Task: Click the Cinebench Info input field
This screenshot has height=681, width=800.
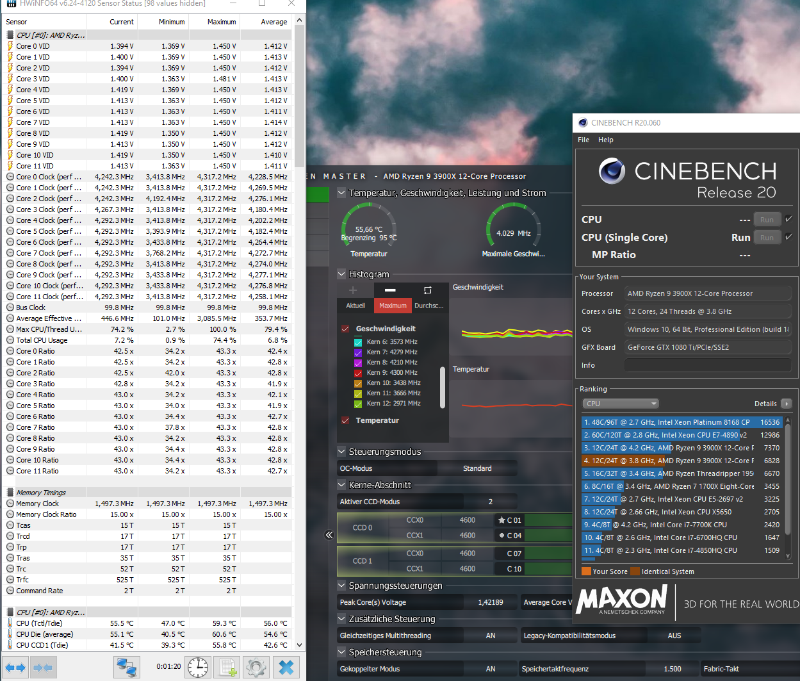Action: [708, 365]
